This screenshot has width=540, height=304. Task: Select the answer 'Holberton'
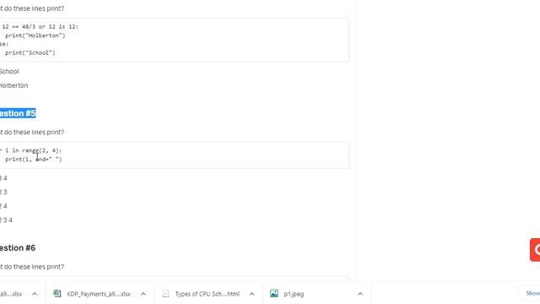pos(13,85)
